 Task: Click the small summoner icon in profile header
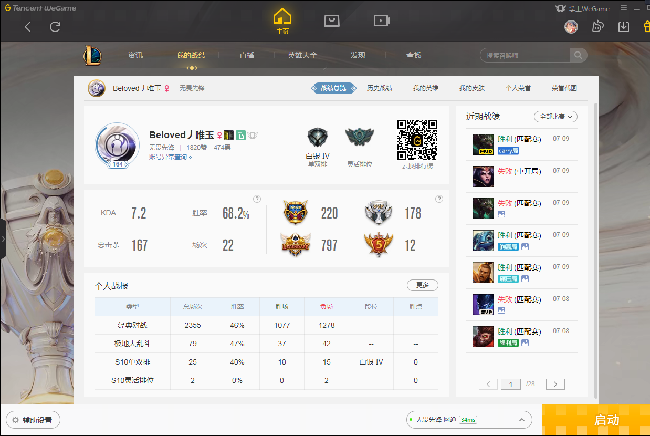coord(97,88)
